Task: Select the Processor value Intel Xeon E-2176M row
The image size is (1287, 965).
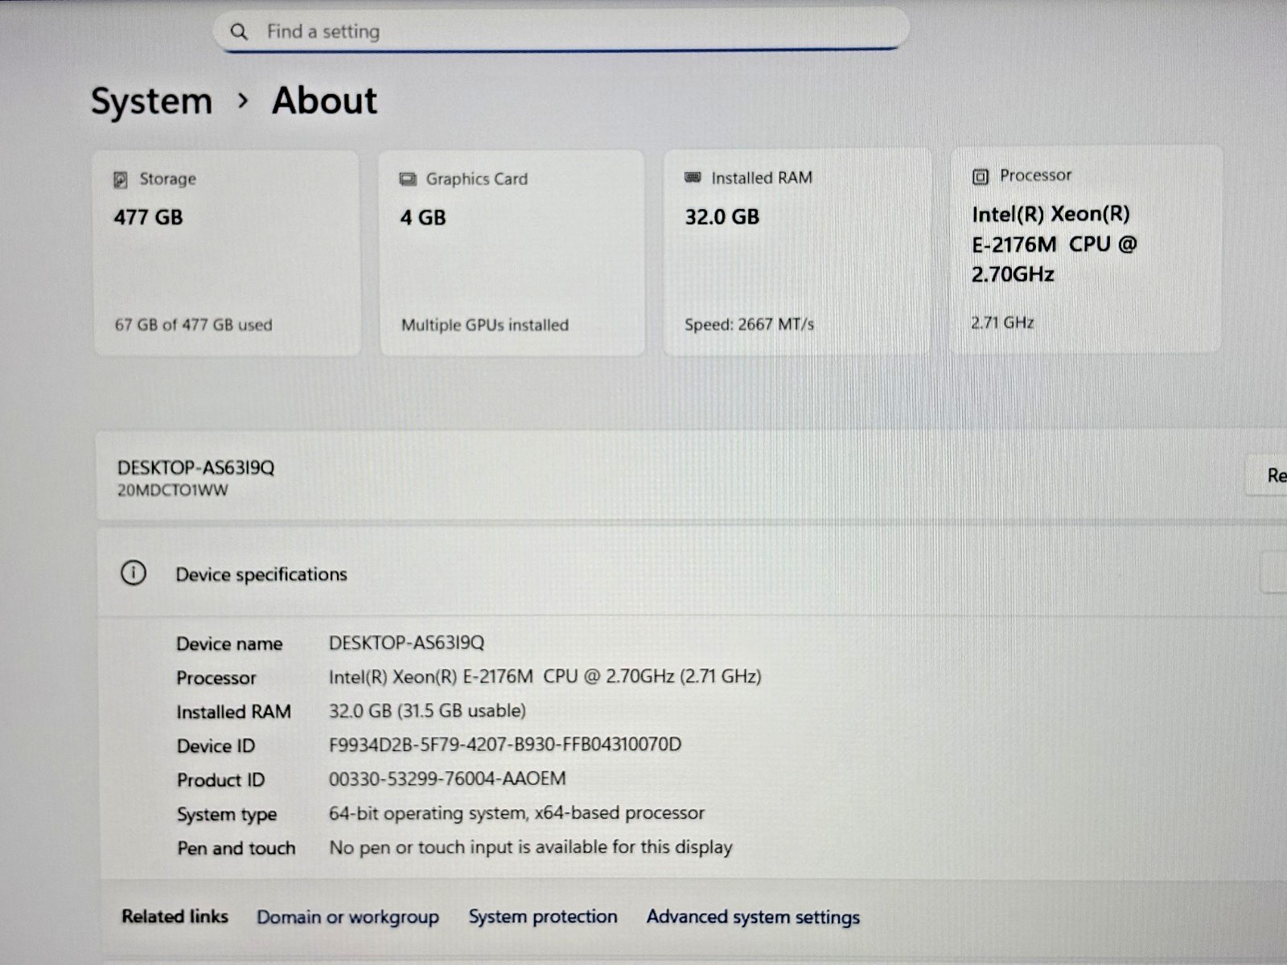Action: pyautogui.click(x=545, y=676)
